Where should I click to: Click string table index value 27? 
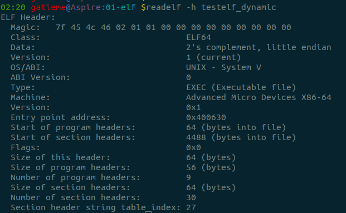tap(191, 207)
